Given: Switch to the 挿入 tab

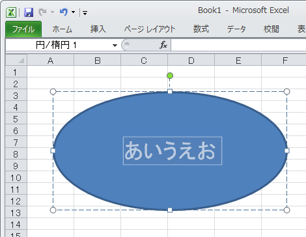Looking at the screenshot, I should pyautogui.click(x=98, y=29).
